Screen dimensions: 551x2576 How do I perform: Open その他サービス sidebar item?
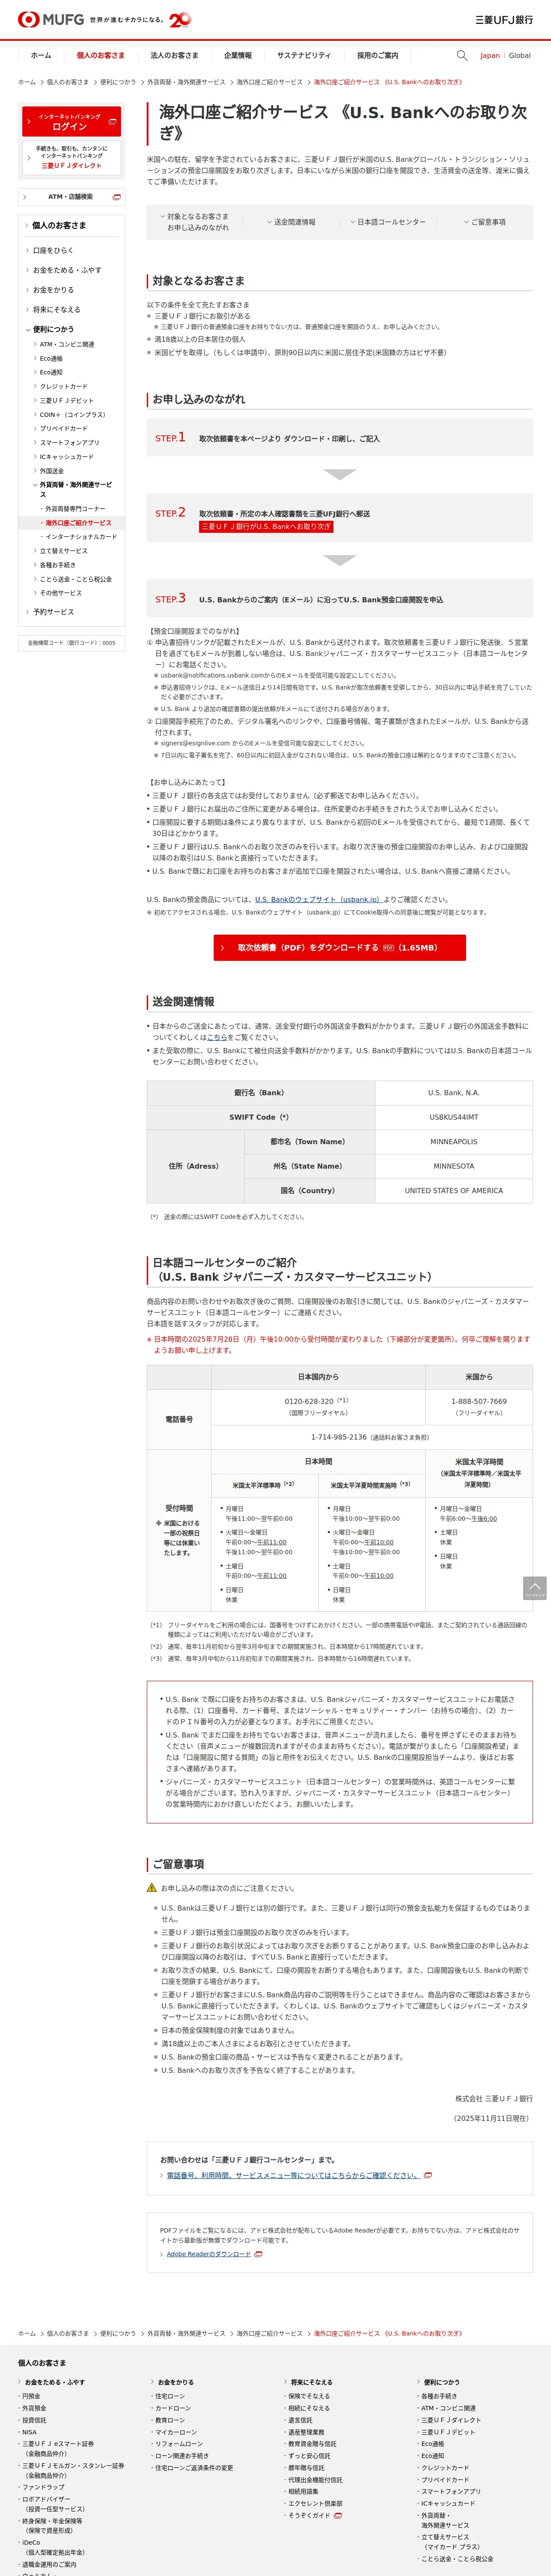coord(60,593)
